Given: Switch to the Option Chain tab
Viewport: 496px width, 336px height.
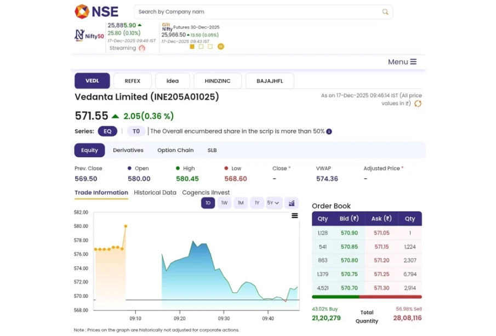Looking at the screenshot, I should (175, 150).
